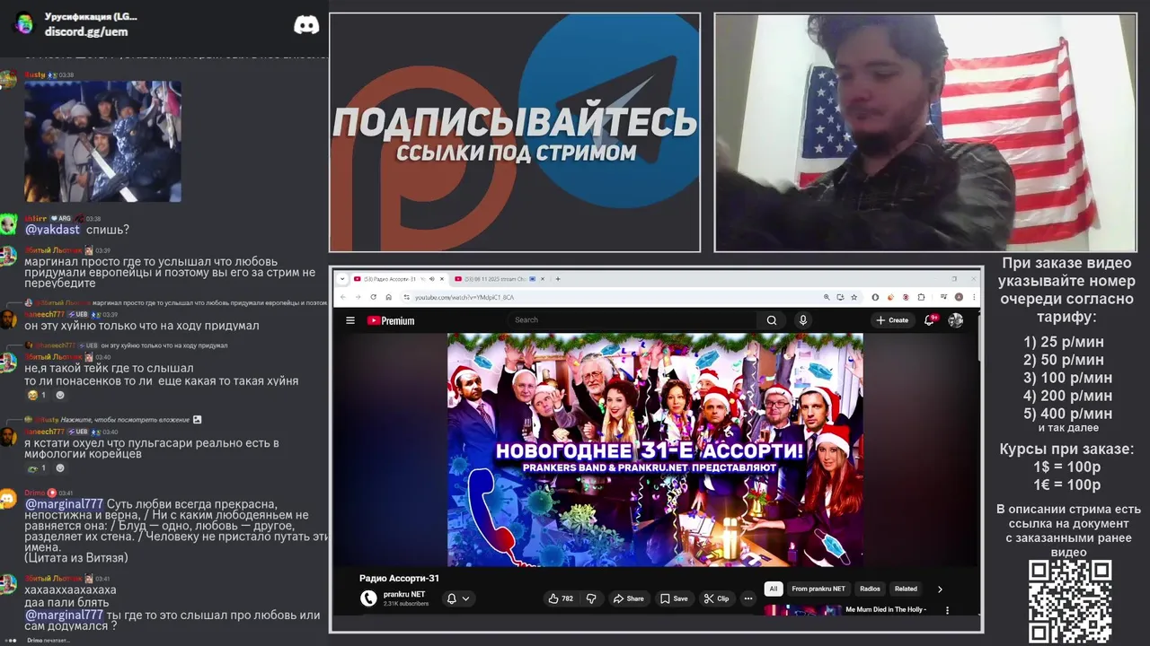Click the YouTube Premium logo
Screen dimensions: 1150x646
391,320
